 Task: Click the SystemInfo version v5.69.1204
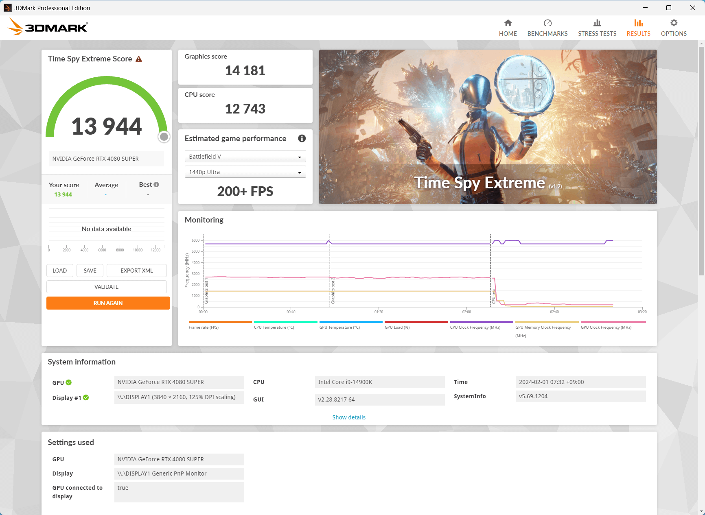click(581, 396)
